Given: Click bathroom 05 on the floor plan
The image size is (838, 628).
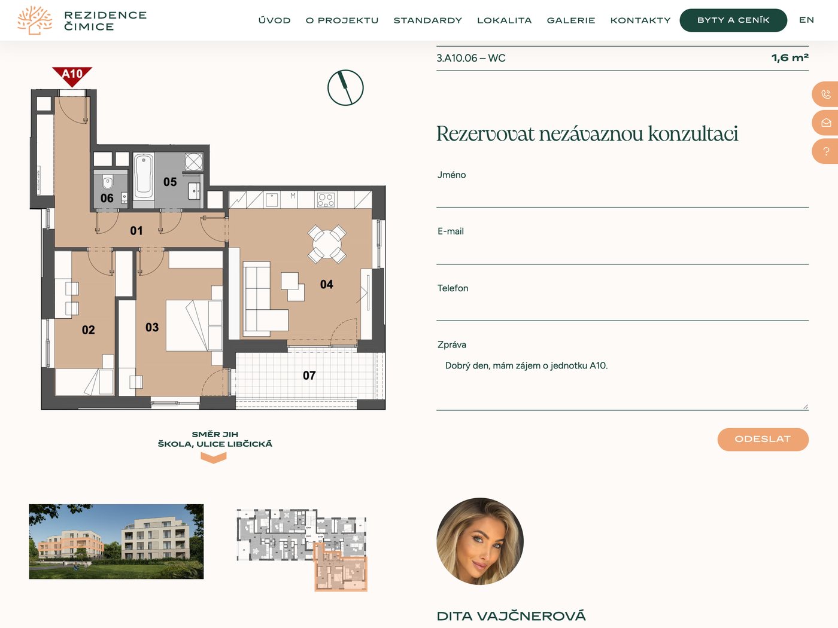Looking at the screenshot, I should click(x=170, y=182).
